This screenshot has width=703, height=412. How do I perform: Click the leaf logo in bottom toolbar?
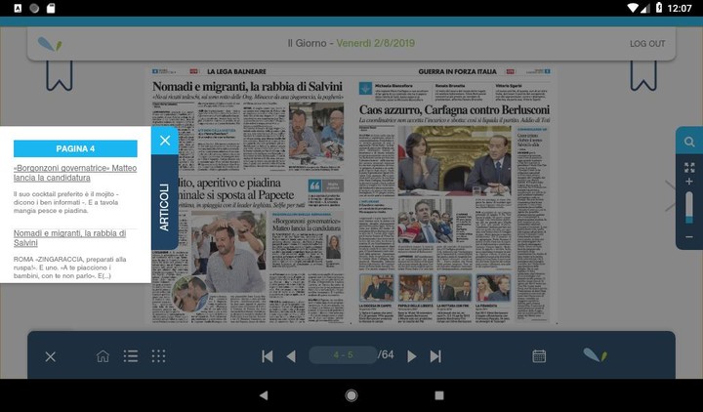(595, 355)
